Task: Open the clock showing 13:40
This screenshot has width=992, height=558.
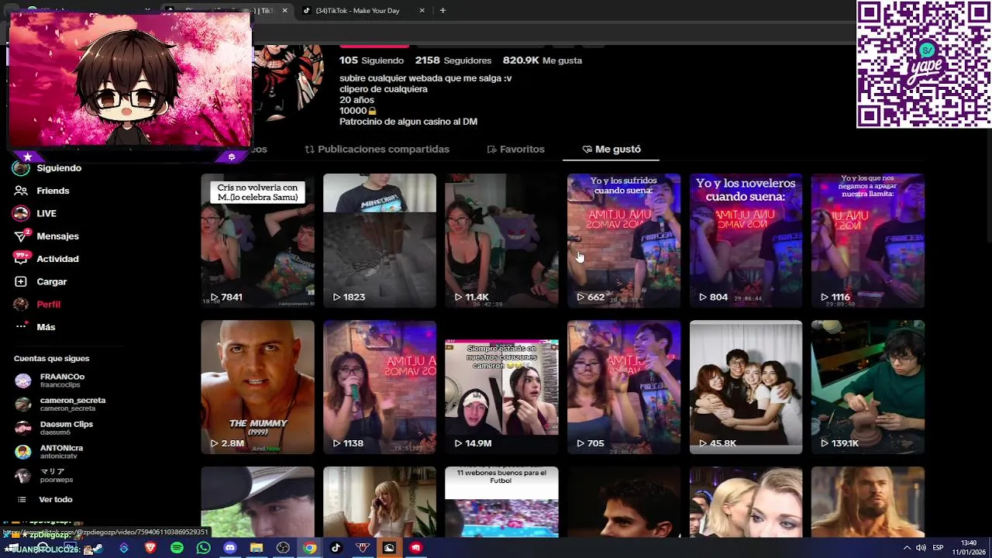Action: [969, 547]
